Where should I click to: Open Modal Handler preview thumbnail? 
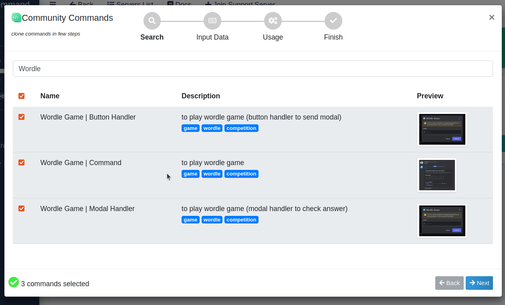tap(442, 221)
